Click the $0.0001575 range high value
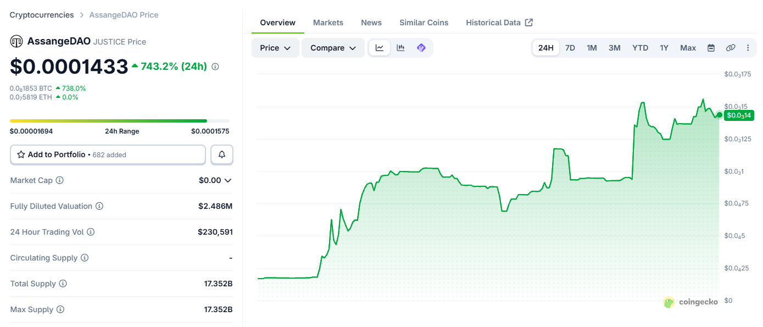763x327 pixels. tap(210, 131)
